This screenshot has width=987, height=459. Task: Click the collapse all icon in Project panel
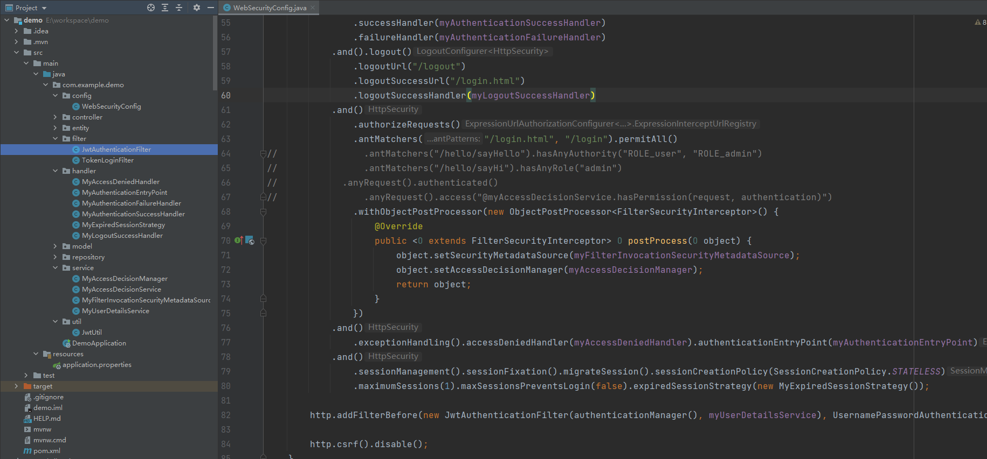pos(179,8)
